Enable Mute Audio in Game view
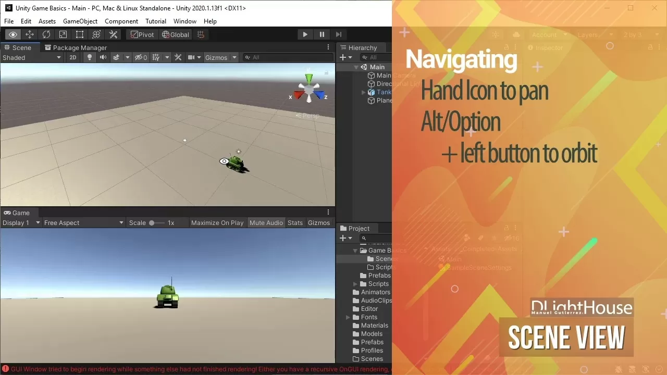This screenshot has width=667, height=375. coord(266,222)
